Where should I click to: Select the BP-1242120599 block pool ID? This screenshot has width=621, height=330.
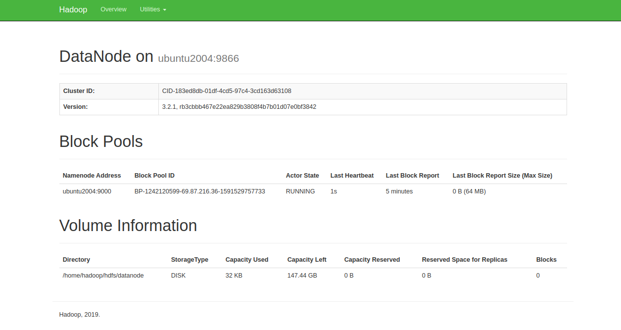[200, 191]
